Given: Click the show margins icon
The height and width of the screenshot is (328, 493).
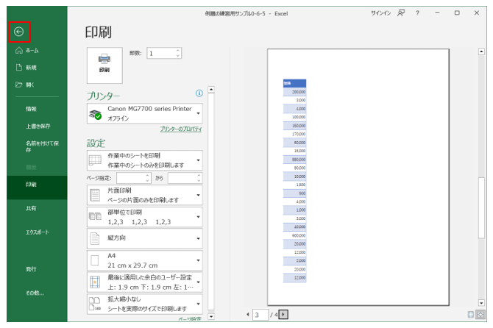Looking at the screenshot, I should pyautogui.click(x=470, y=315).
